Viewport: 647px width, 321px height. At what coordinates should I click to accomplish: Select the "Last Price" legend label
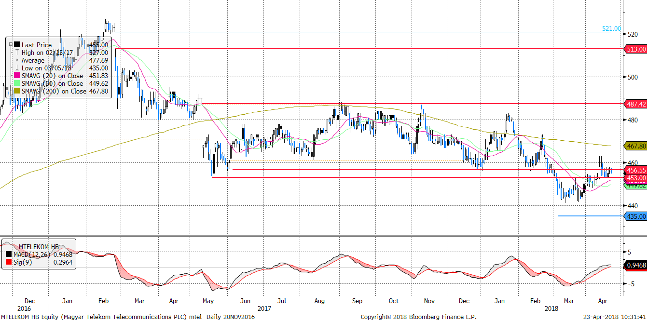click(x=37, y=45)
